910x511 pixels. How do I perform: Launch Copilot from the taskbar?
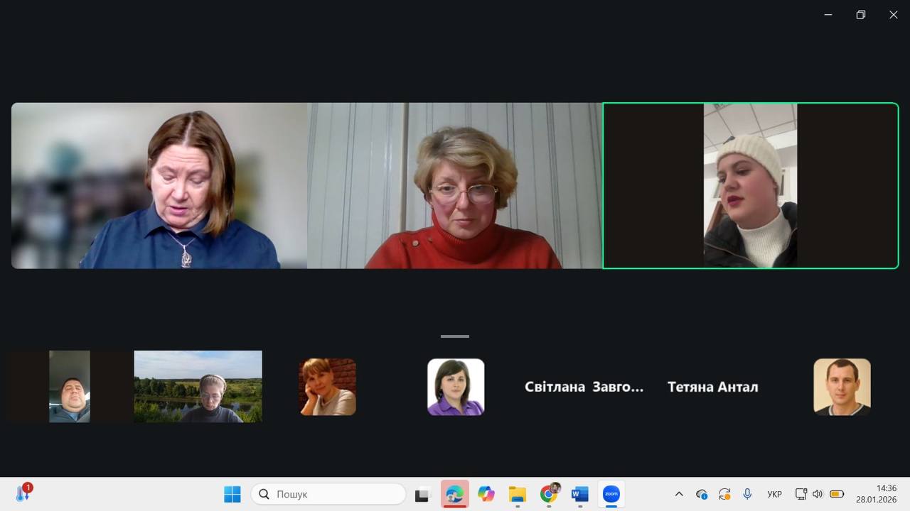tap(486, 494)
